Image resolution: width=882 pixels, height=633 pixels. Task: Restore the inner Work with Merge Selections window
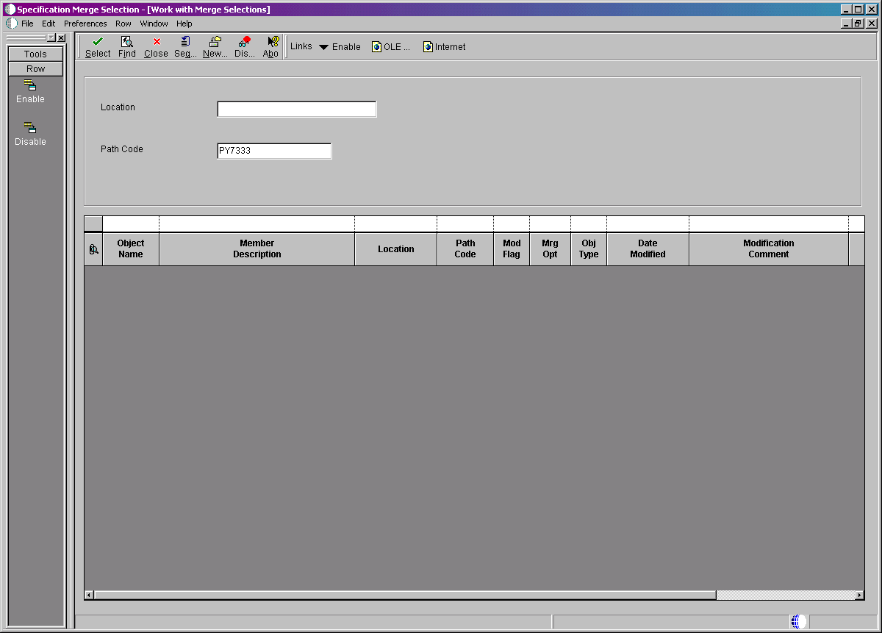click(858, 24)
